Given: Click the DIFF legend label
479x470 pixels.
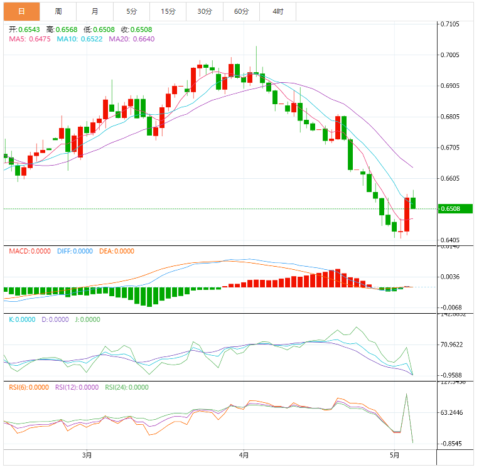Looking at the screenshot, I should click(x=75, y=251).
